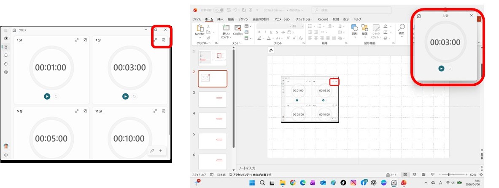The width and height of the screenshot is (499, 188).
Task: Open the 挿入 ribbon tab
Action: 220,19
